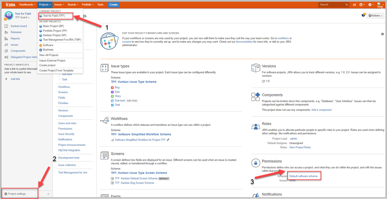The height and width of the screenshot is (199, 387).
Task: Open the TFF board switcher dropdown
Action: click(22, 17)
